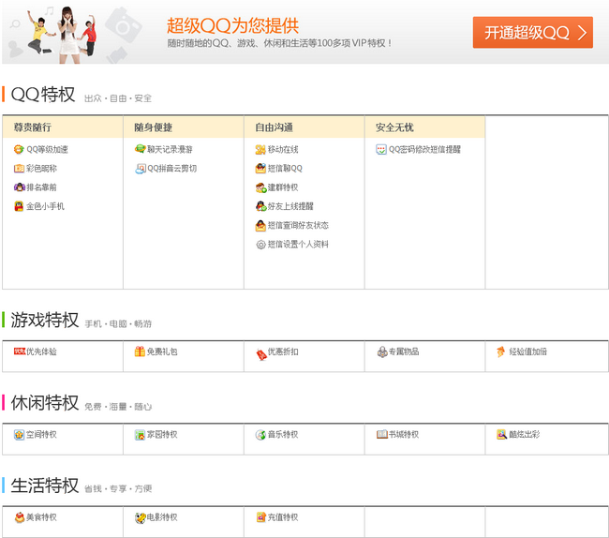Image resolution: width=609 pixels, height=538 pixels.
Task: Click the 金色小手机 icon
Action: point(19,206)
